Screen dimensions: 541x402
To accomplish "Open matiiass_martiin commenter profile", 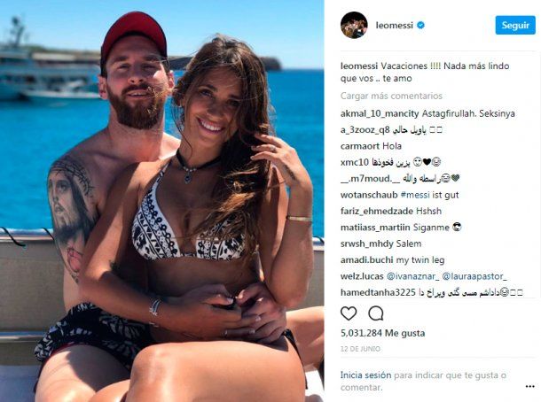I will click(x=375, y=228).
